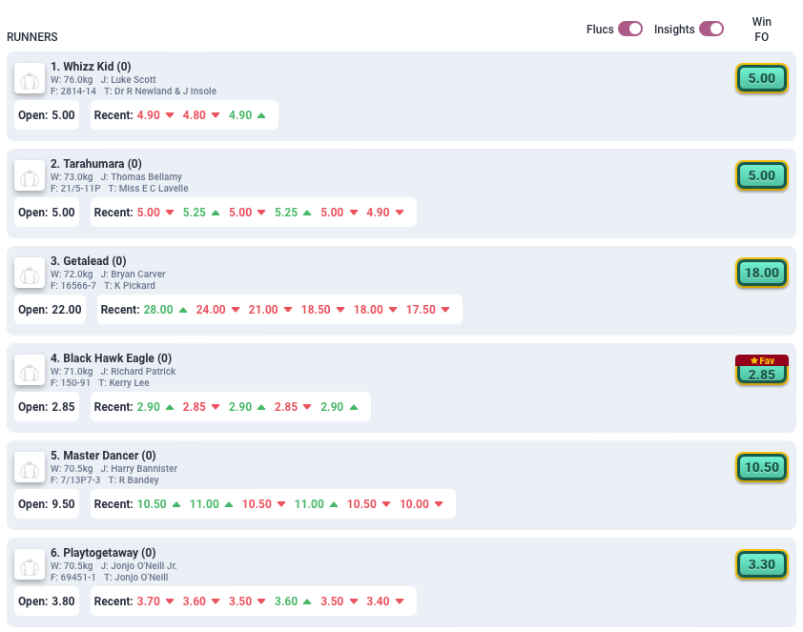This screenshot has width=803, height=632.
Task: Click the Fav star badge
Action: pyautogui.click(x=761, y=360)
